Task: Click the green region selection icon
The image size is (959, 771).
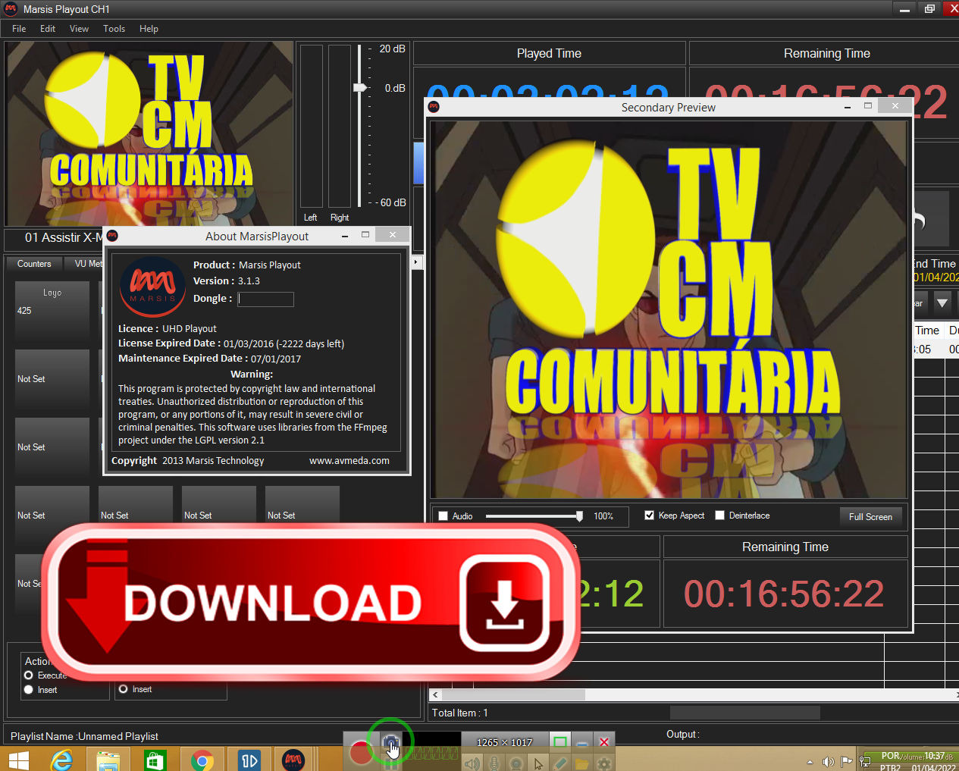Action: [x=560, y=742]
